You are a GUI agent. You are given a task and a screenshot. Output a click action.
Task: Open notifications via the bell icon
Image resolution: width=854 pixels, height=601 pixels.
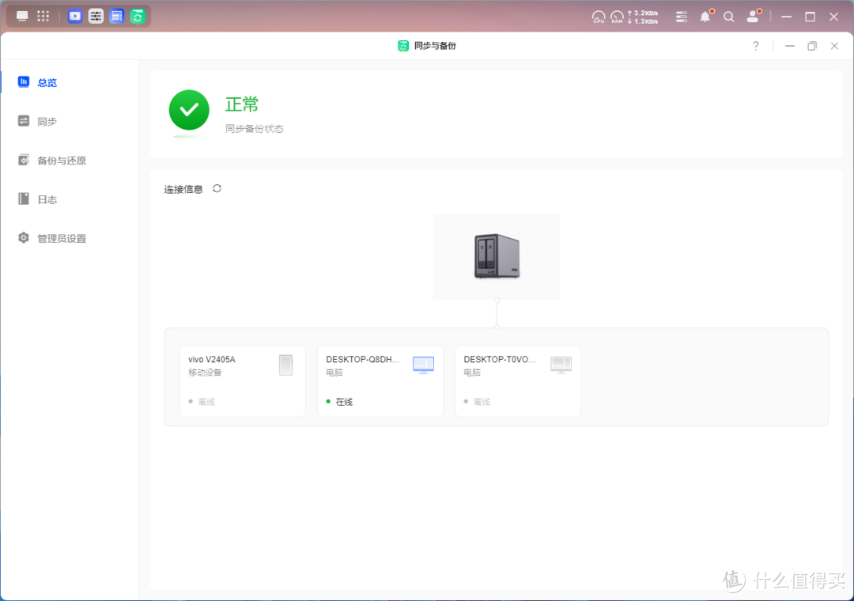pos(705,16)
